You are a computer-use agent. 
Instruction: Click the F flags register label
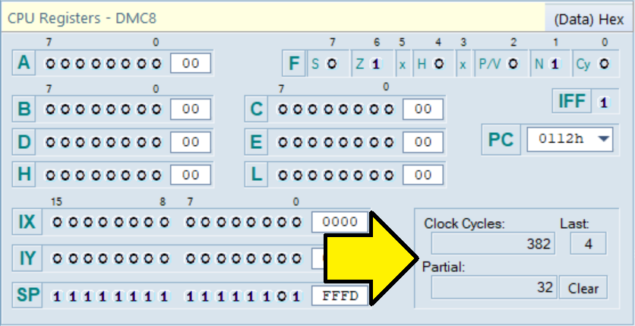click(x=294, y=64)
